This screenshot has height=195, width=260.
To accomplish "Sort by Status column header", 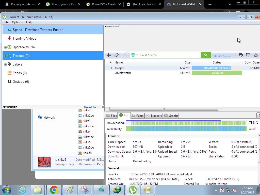I will pyautogui.click(x=217, y=62).
